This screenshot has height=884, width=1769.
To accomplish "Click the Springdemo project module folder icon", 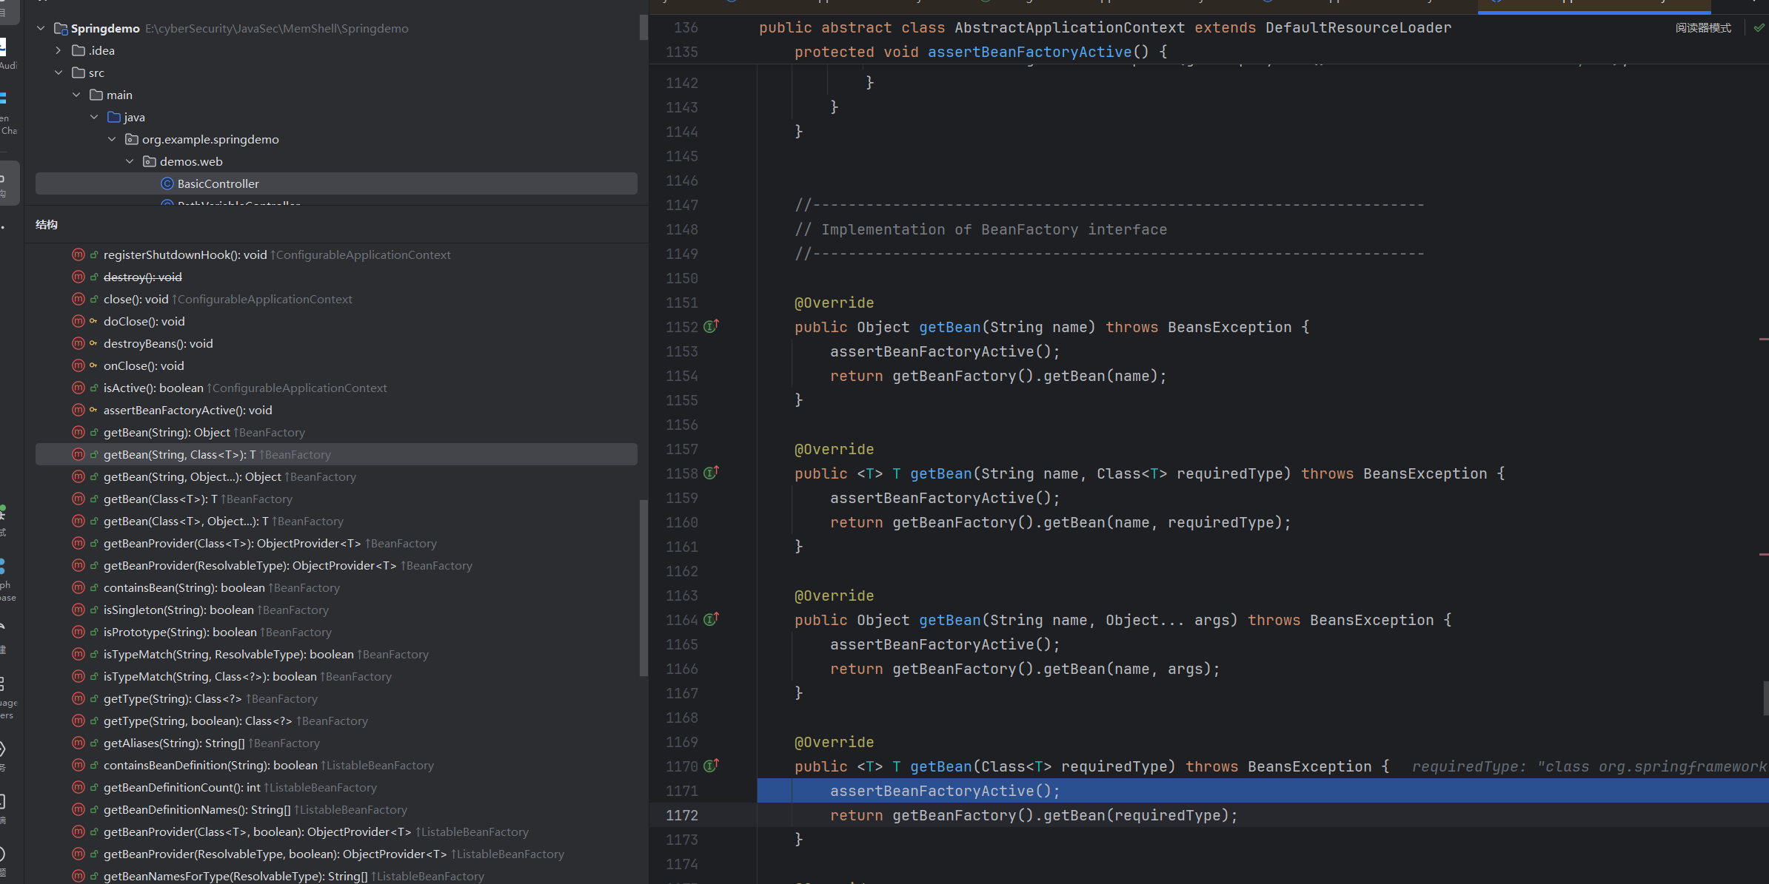I will pyautogui.click(x=61, y=28).
